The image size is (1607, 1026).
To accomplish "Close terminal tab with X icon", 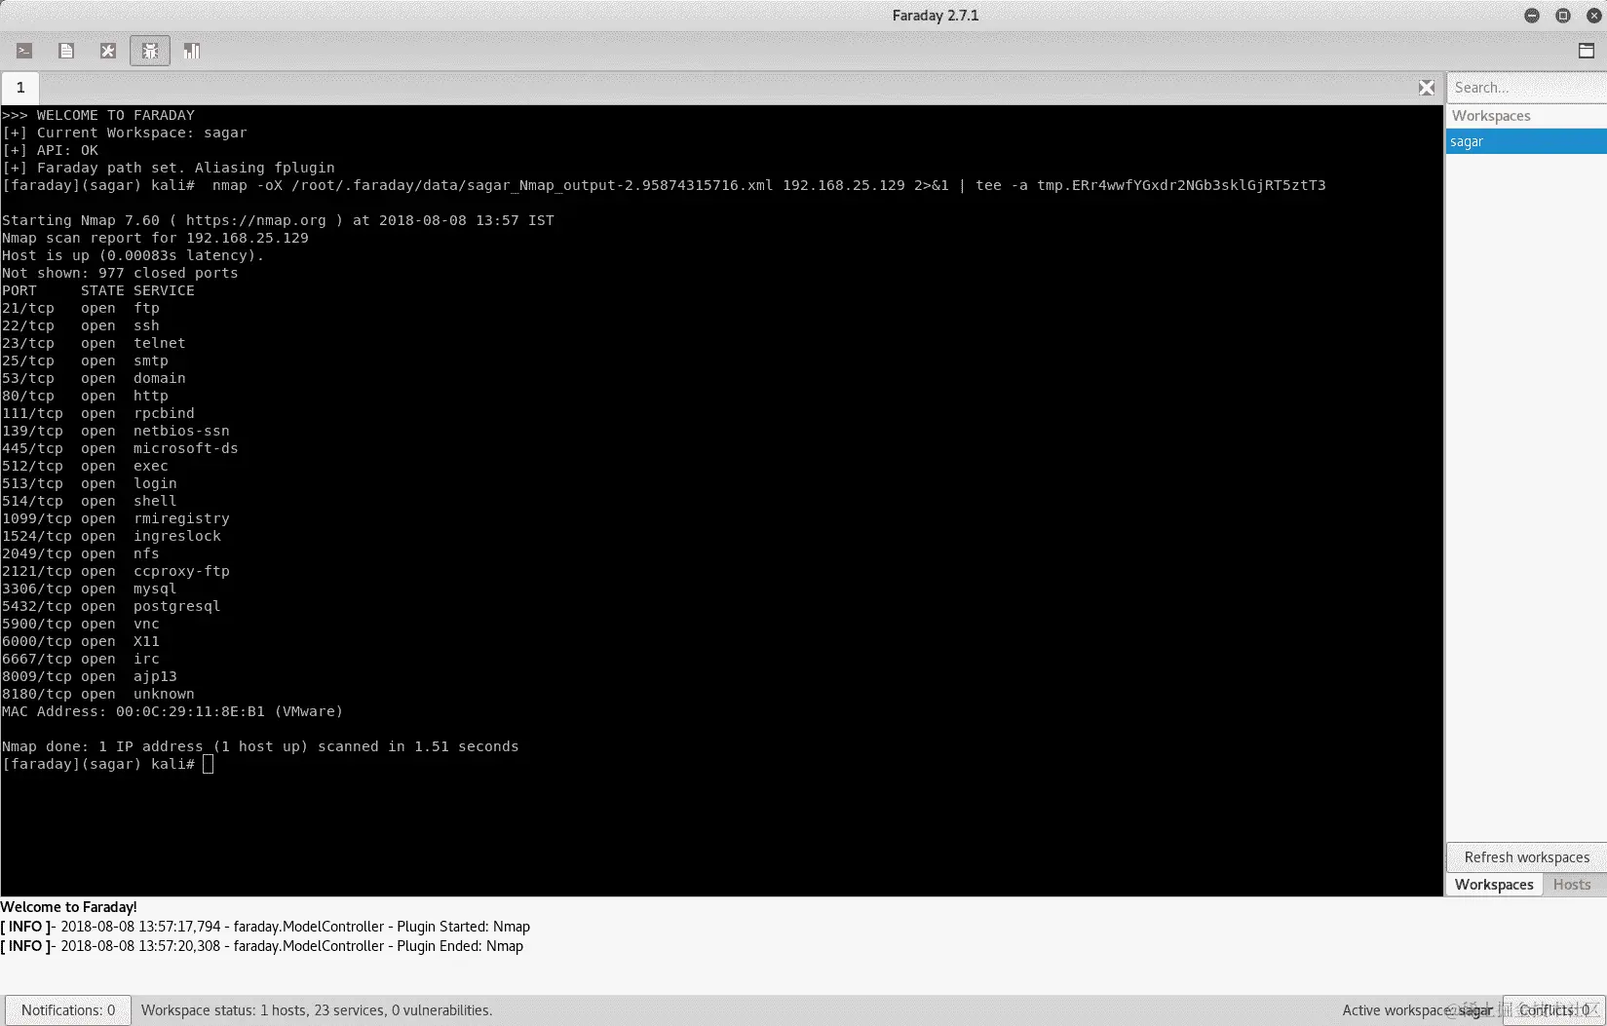I will tap(1427, 88).
